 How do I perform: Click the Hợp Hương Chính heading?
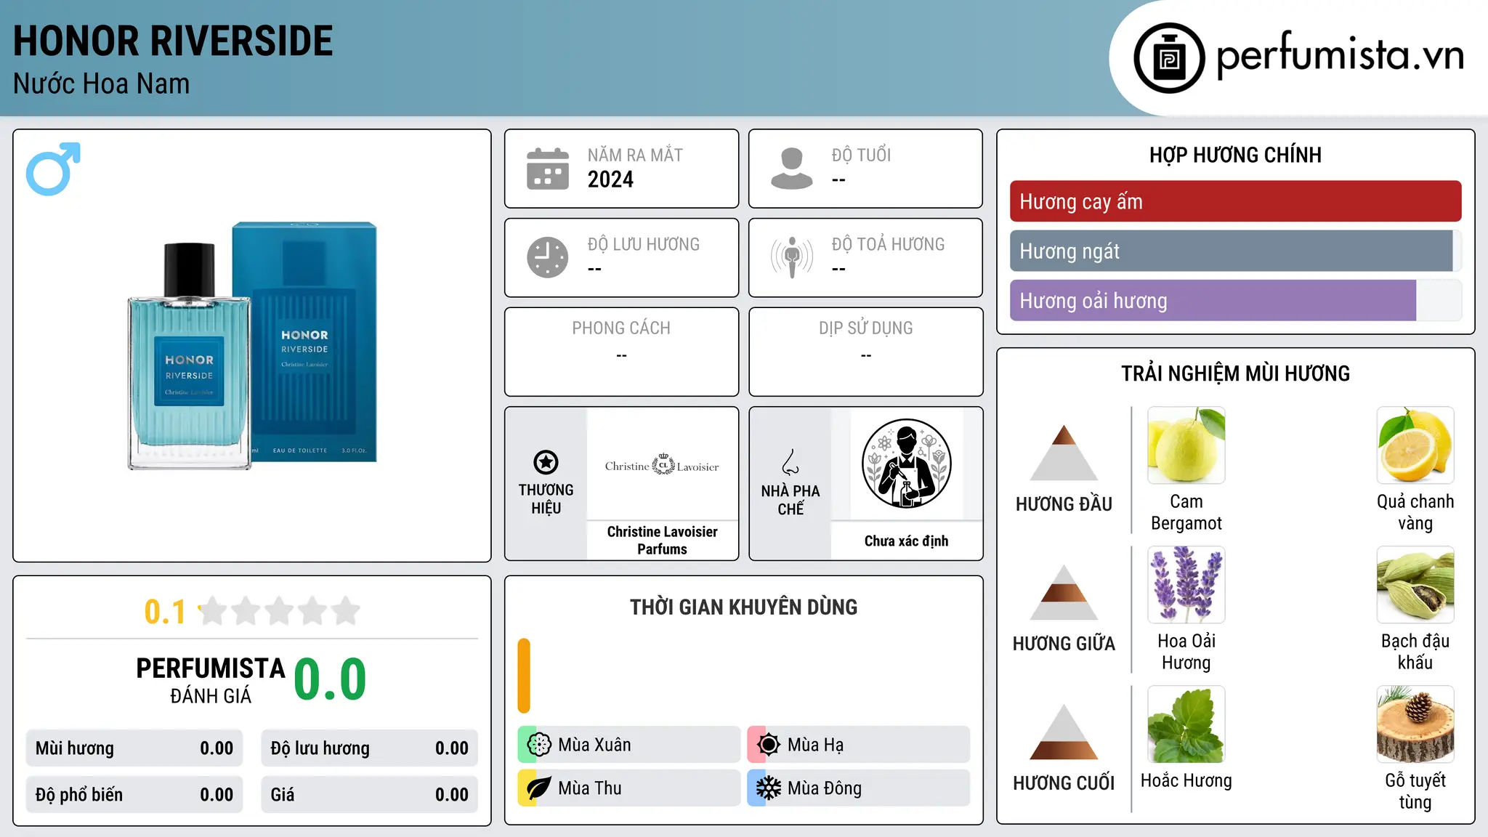pos(1235,155)
